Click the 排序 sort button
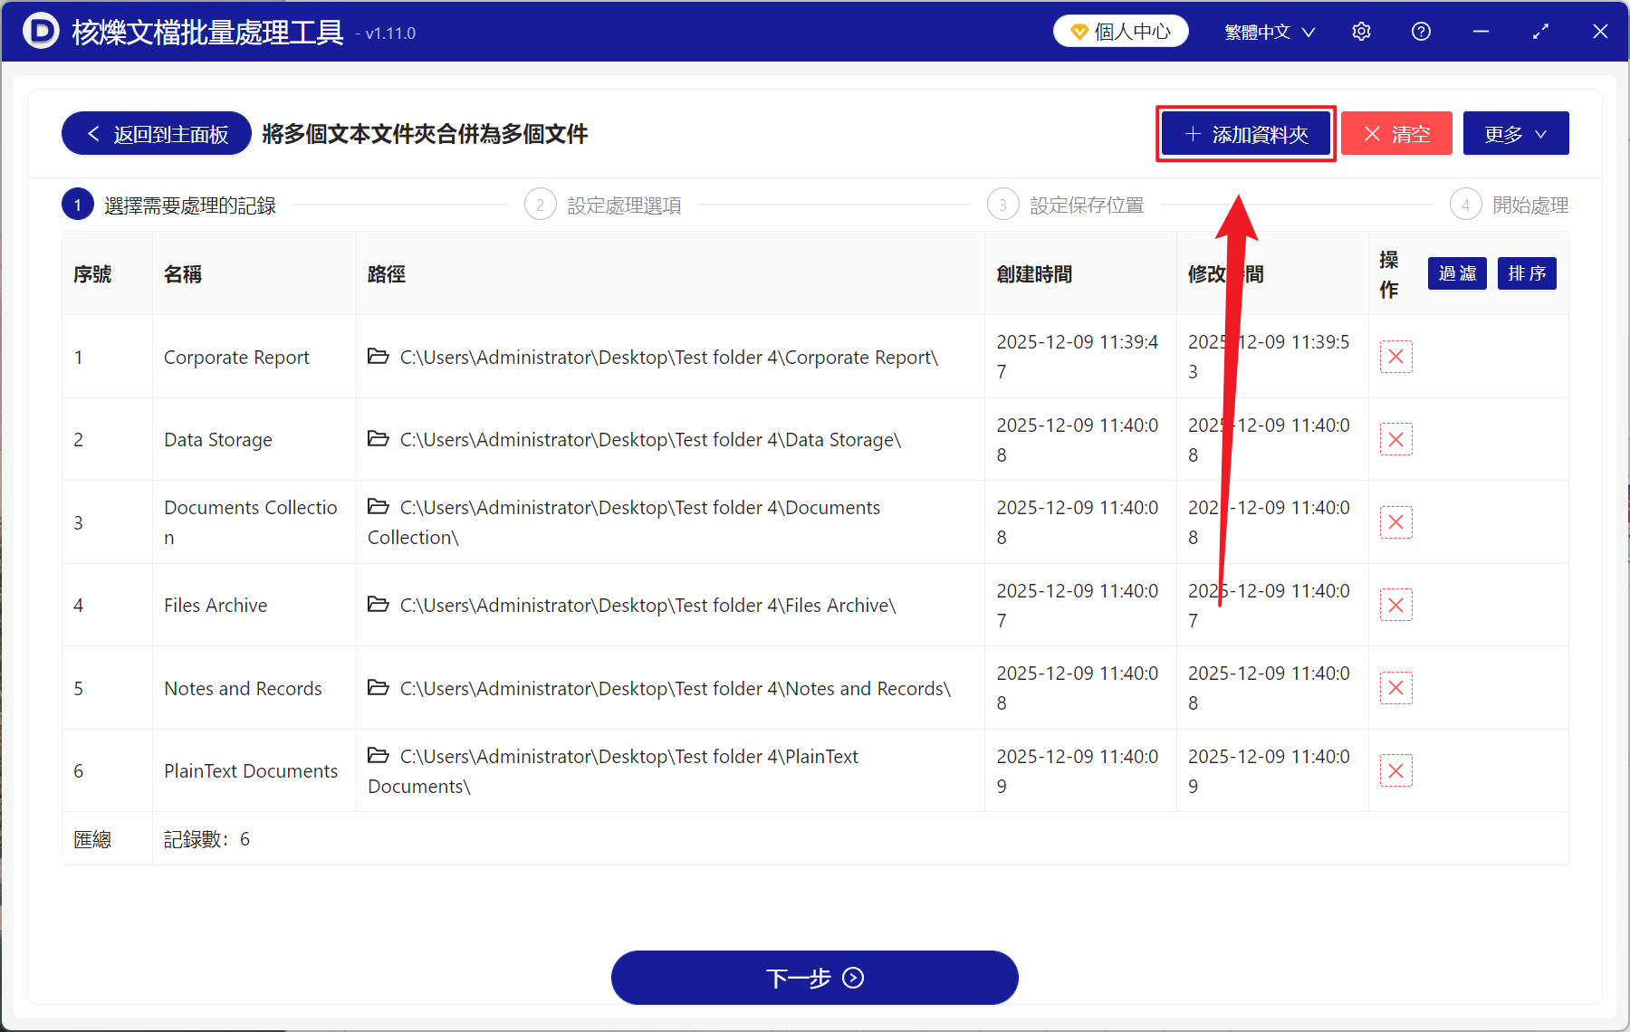Viewport: 1630px width, 1032px height. 1526,272
